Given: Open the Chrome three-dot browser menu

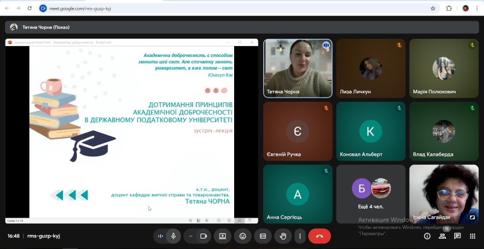Looking at the screenshot, I should click(x=477, y=8).
